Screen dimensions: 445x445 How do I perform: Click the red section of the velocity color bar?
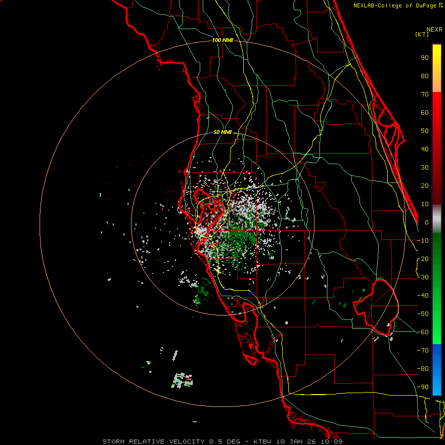pos(437,148)
